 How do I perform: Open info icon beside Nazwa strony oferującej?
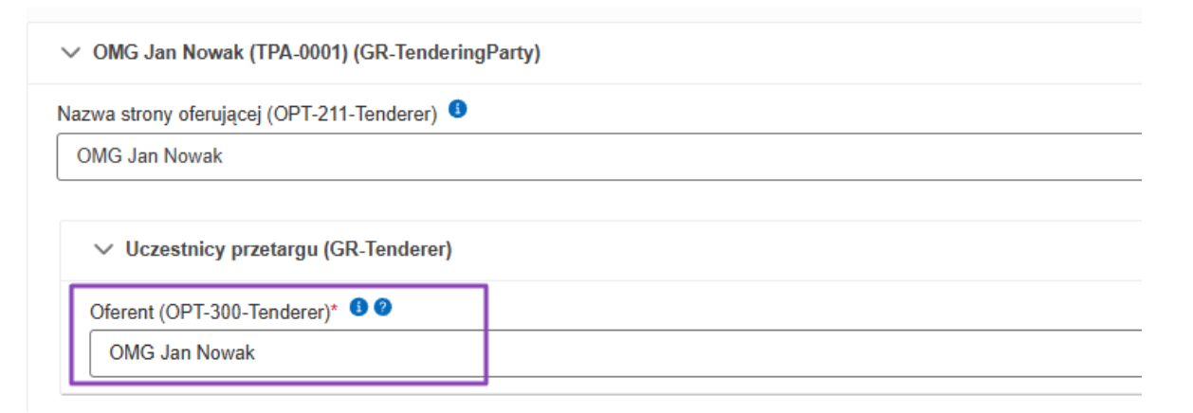(457, 110)
